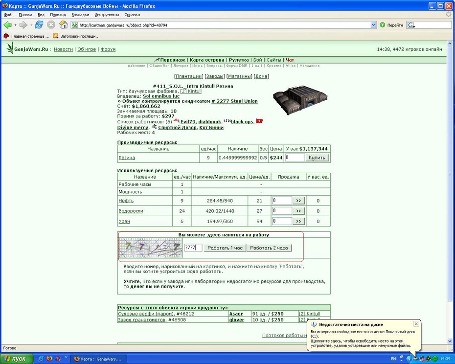The image size is (455, 364).
Task: Open 'Судовые верфи (паром)' link
Action: pyautogui.click(x=146, y=314)
